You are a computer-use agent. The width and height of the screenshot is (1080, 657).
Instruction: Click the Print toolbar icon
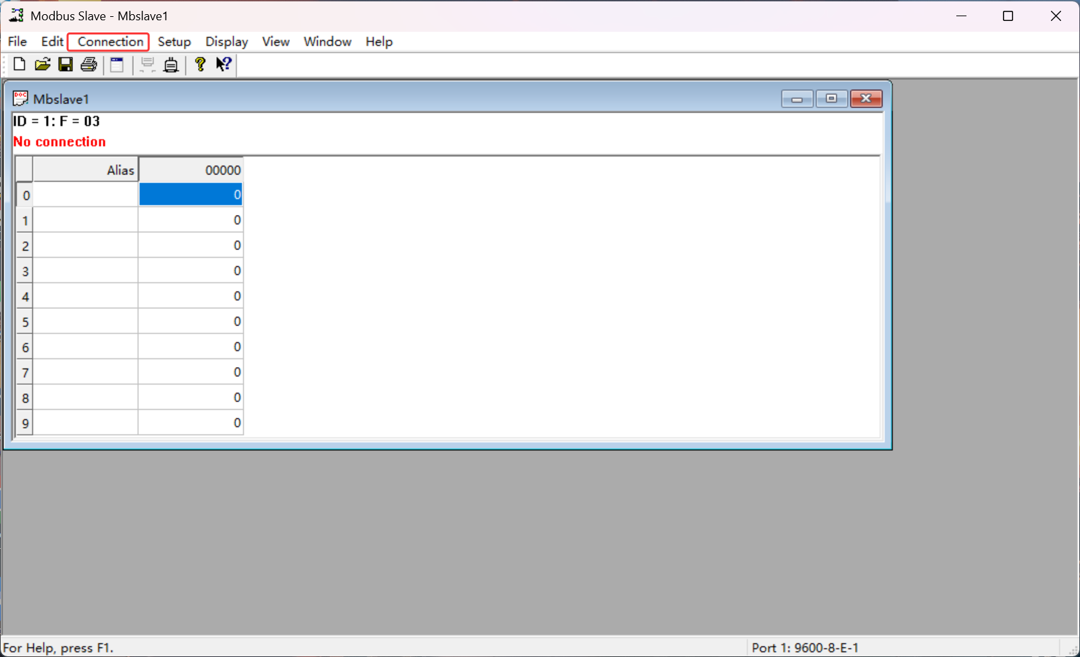[x=89, y=64]
